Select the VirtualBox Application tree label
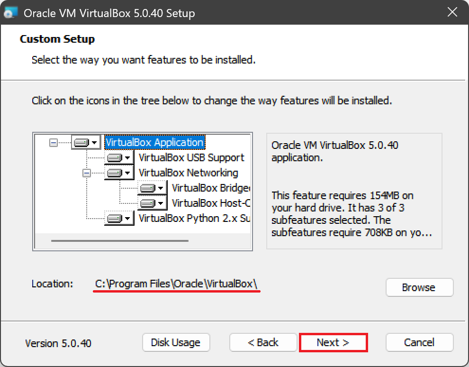The height and width of the screenshot is (367, 469). (154, 142)
